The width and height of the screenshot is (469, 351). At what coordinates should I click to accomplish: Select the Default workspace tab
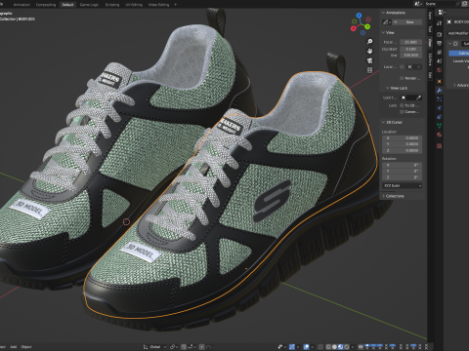point(67,5)
